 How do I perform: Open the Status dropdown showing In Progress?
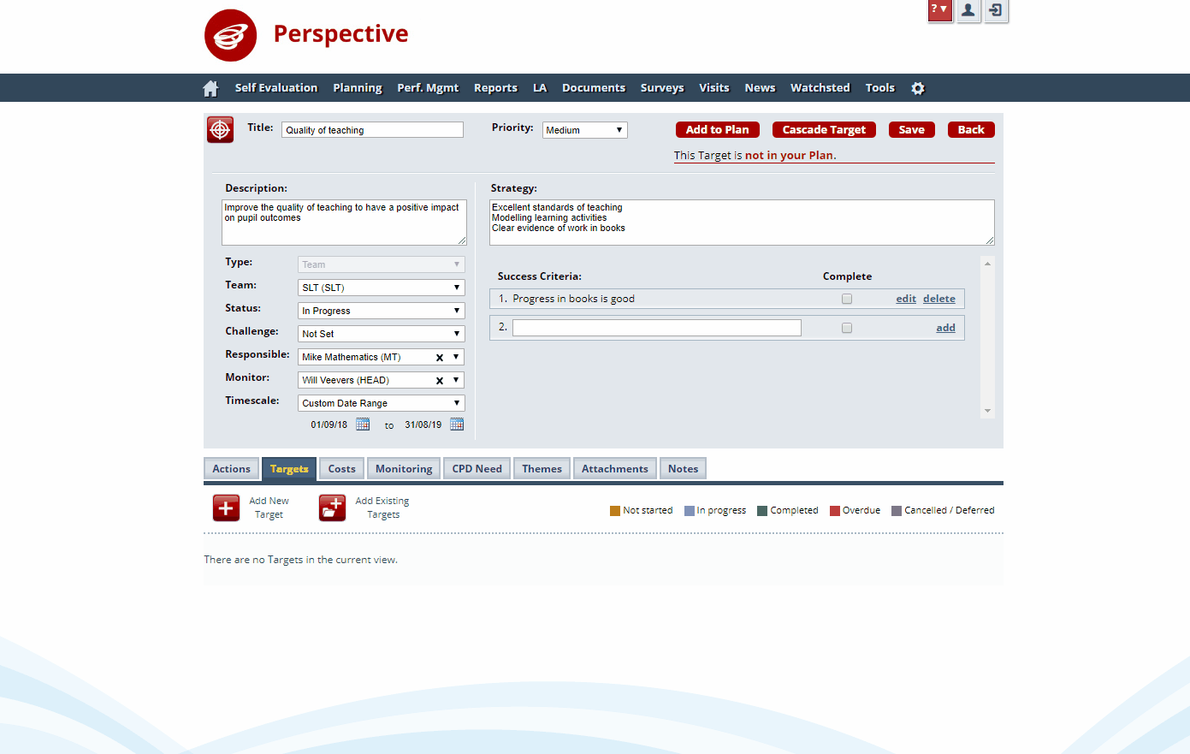(x=381, y=311)
